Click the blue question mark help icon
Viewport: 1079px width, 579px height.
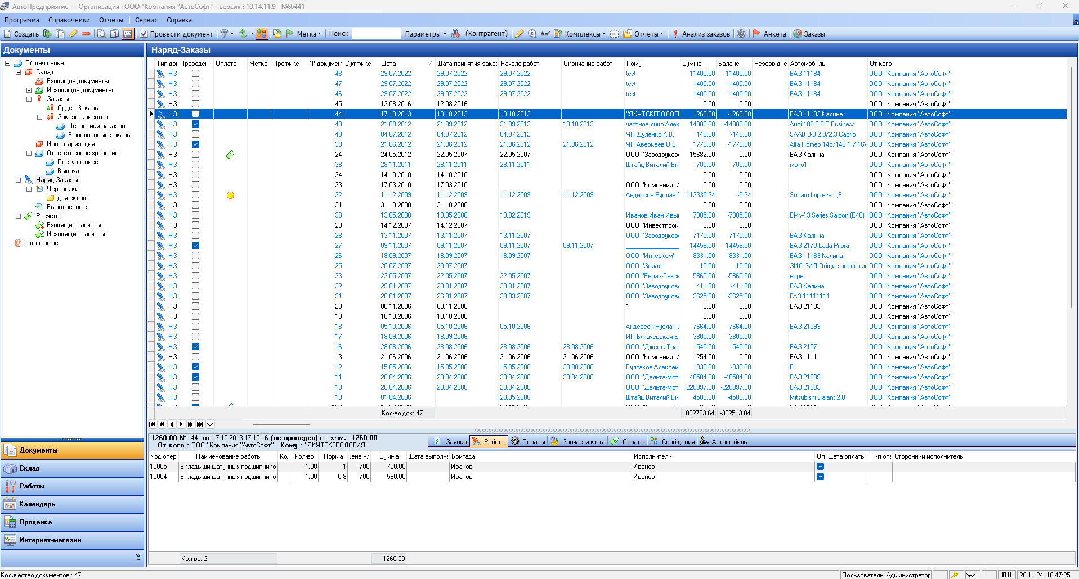point(741,34)
